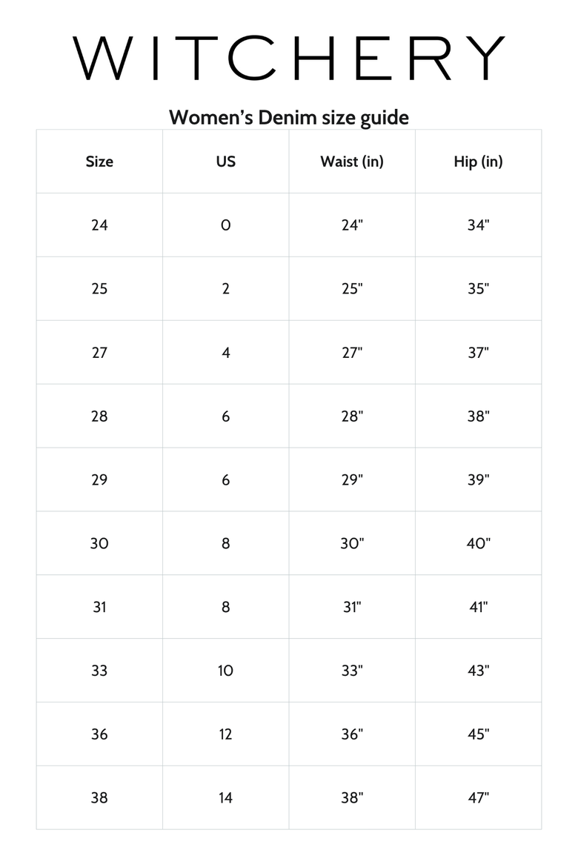
Task: Click the US size 10 cell
Action: click(226, 670)
